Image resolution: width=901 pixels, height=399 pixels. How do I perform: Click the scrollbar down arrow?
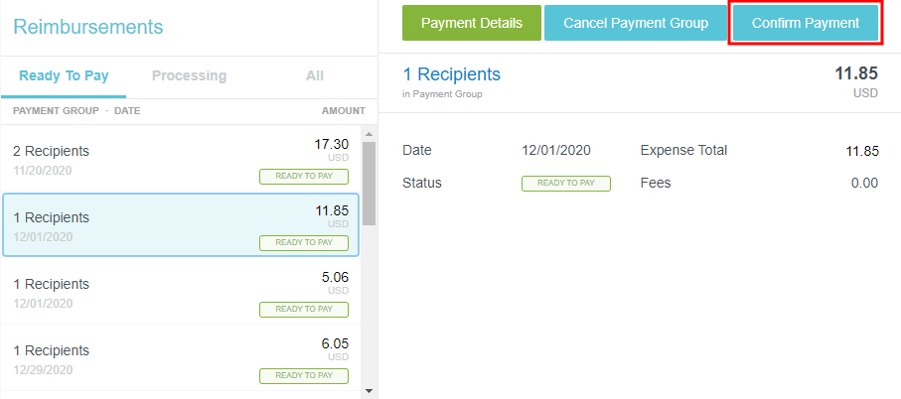click(x=369, y=391)
